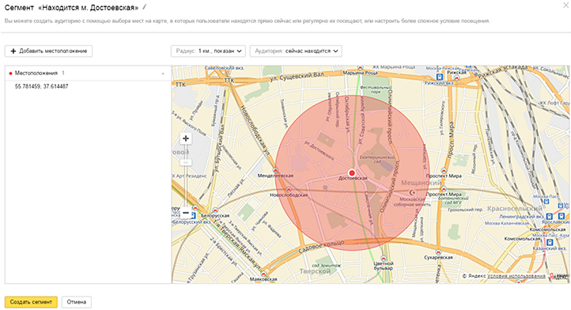Click the Маяковская metro icon
Viewport: 571px width, 310px height.
263,274
